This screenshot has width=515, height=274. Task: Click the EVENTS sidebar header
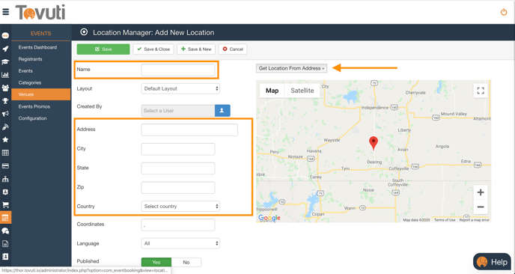tap(40, 34)
